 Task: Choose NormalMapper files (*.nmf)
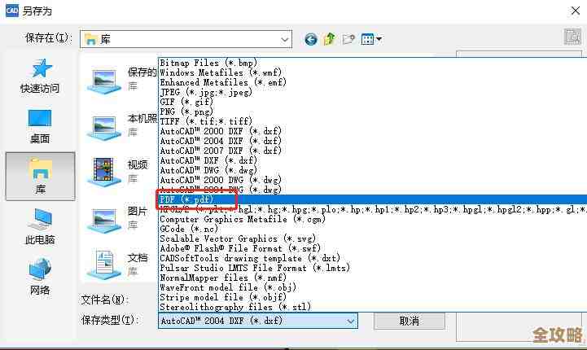tap(223, 278)
